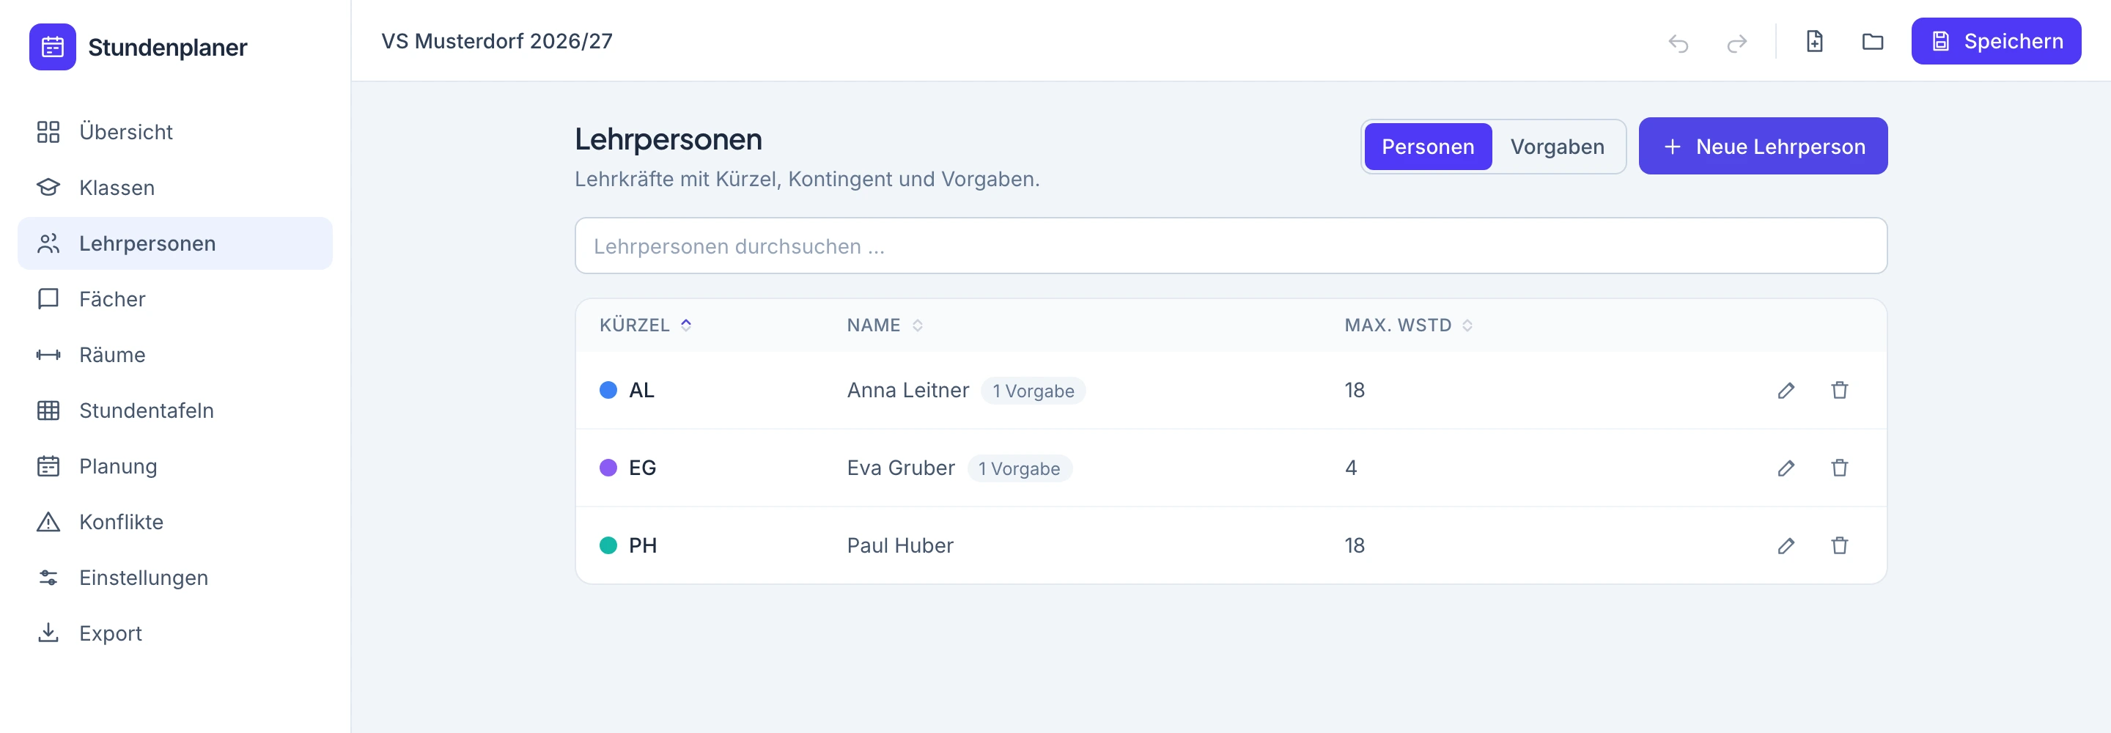Screen dimensions: 2111x733
Task: Go to Planung in the sidebar
Action: (175, 466)
